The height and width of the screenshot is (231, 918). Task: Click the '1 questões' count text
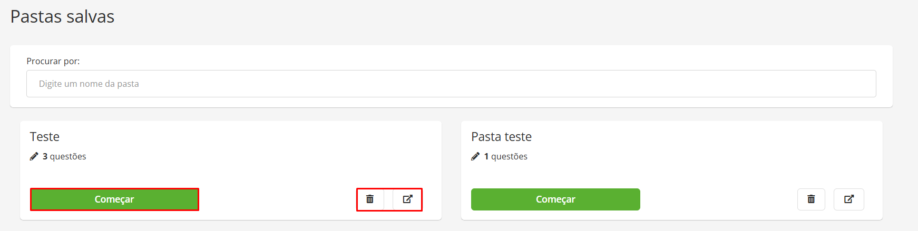pyautogui.click(x=506, y=156)
